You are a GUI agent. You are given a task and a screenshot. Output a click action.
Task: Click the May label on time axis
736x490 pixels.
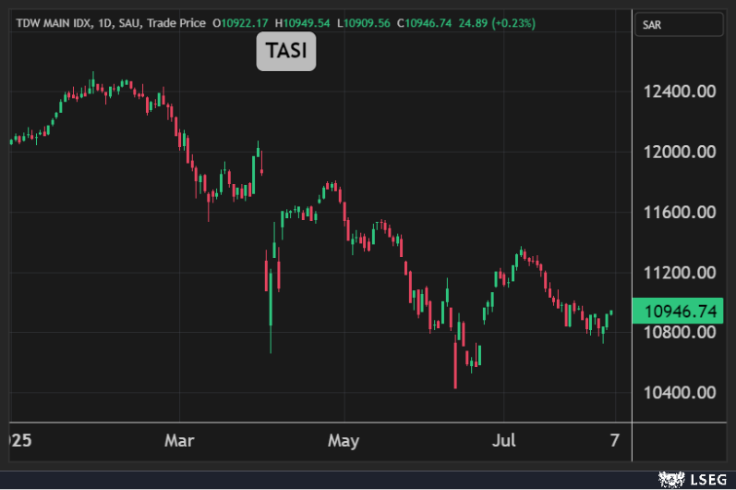tap(344, 439)
